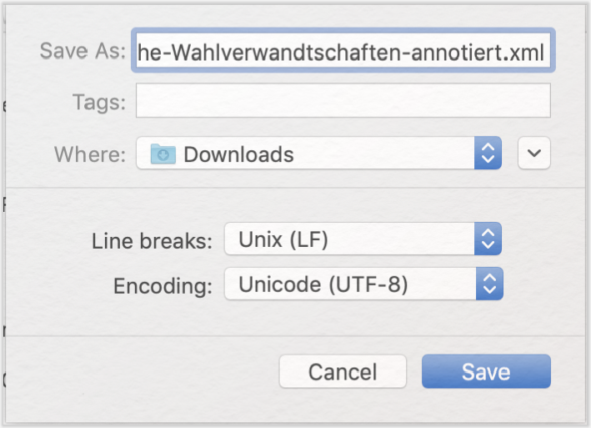Click the Line breaks stepper arrows

[488, 239]
